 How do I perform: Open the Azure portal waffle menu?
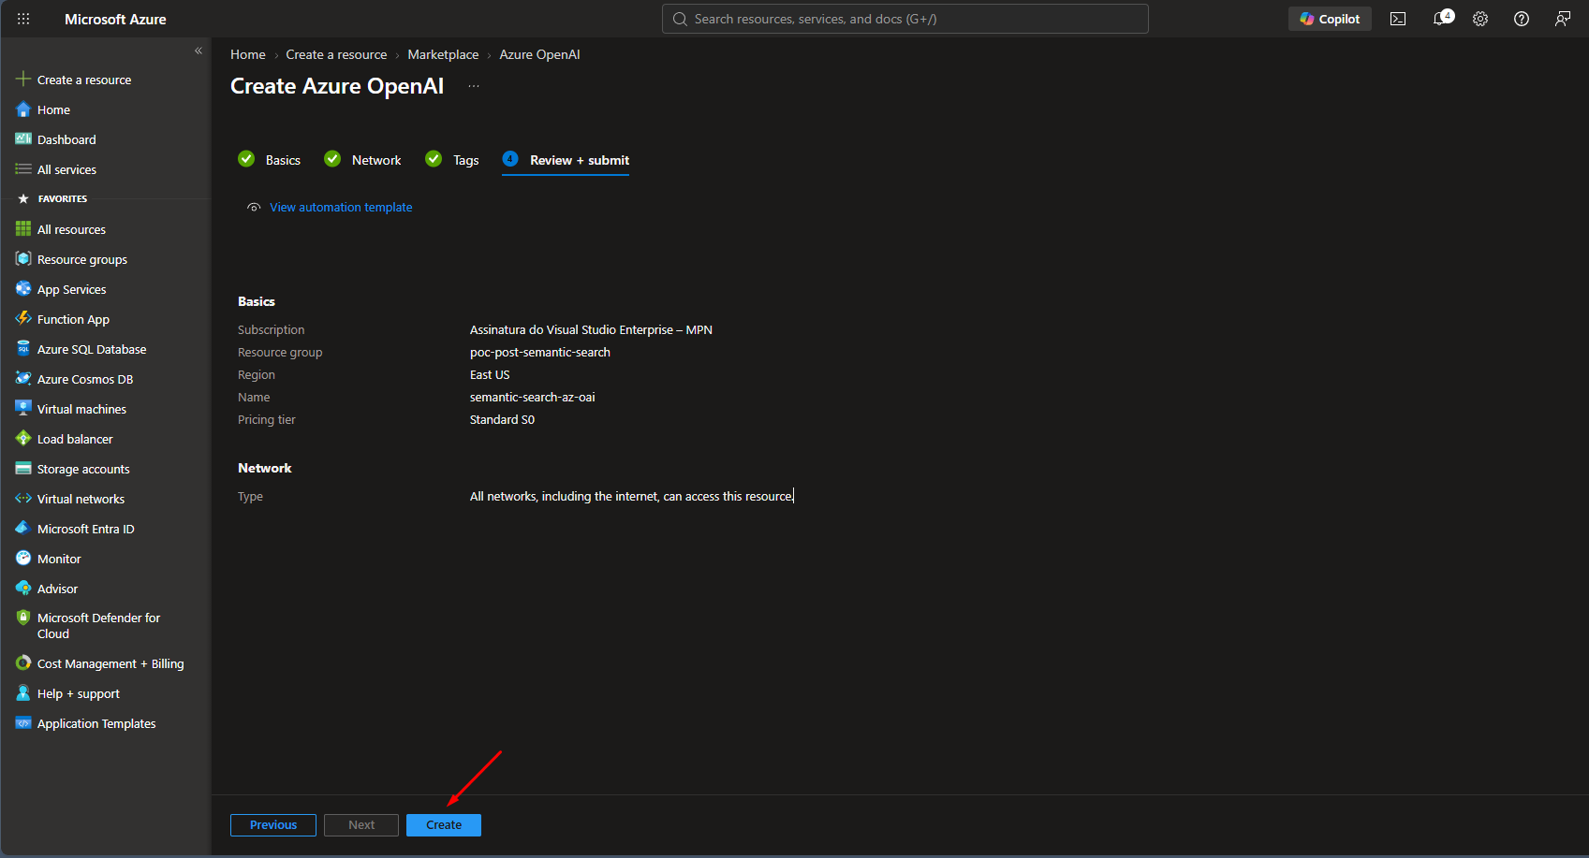(x=23, y=19)
